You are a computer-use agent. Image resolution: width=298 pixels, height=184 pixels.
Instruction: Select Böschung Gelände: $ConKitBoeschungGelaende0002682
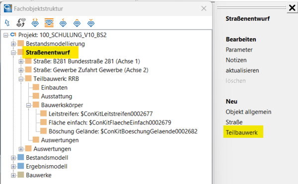pos(123,131)
